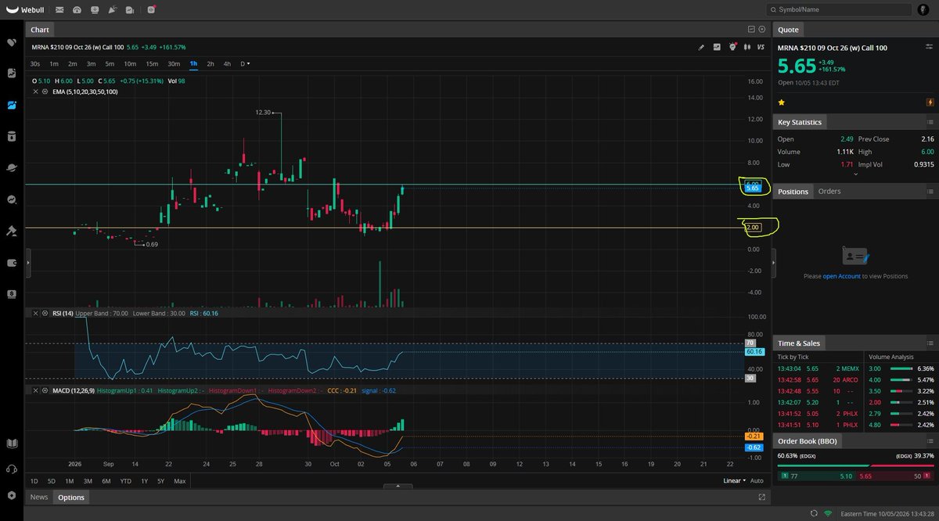The height and width of the screenshot is (521, 939).
Task: Switch chart scale to Auto
Action: tap(757, 481)
